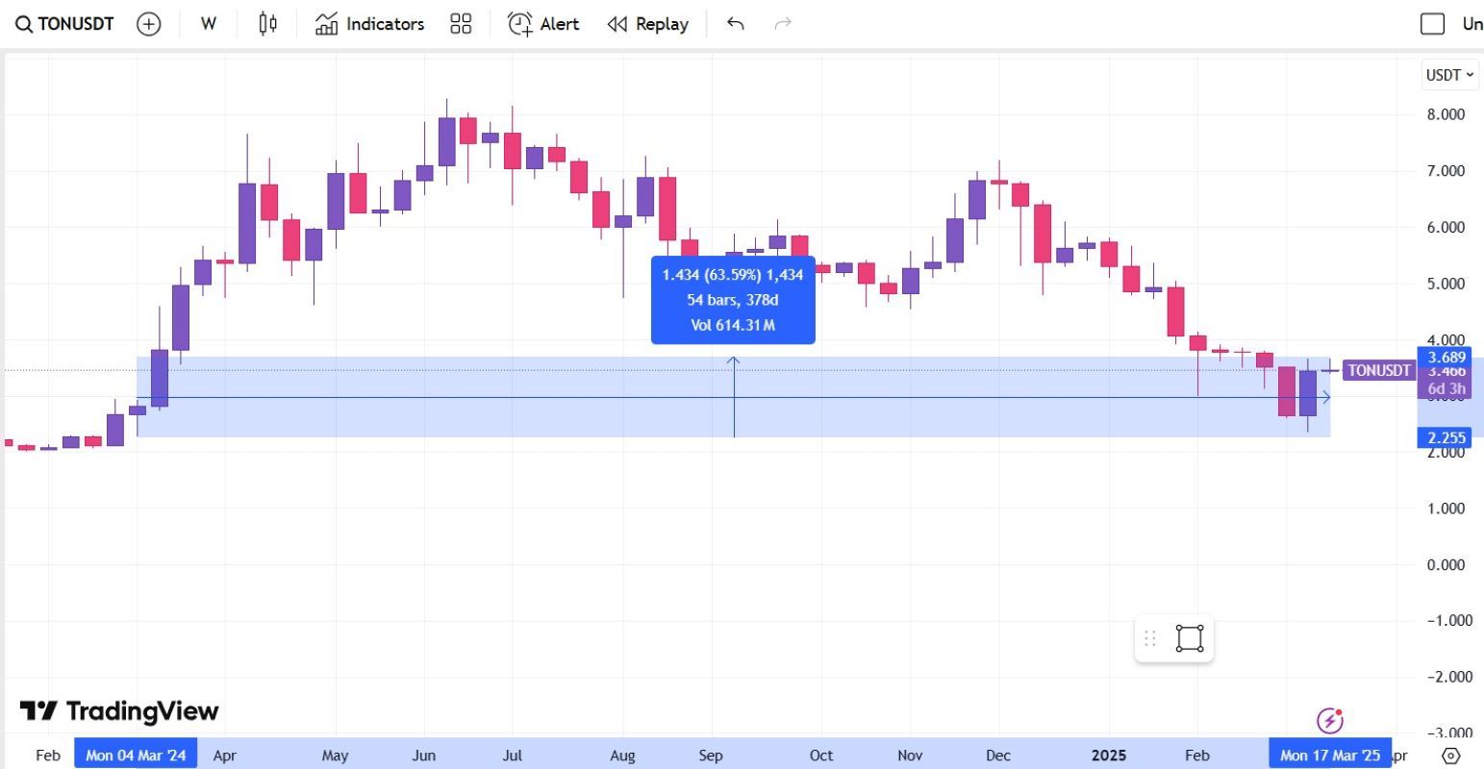Click the redo arrow icon
Image resolution: width=1484 pixels, height=769 pixels.
point(783,24)
